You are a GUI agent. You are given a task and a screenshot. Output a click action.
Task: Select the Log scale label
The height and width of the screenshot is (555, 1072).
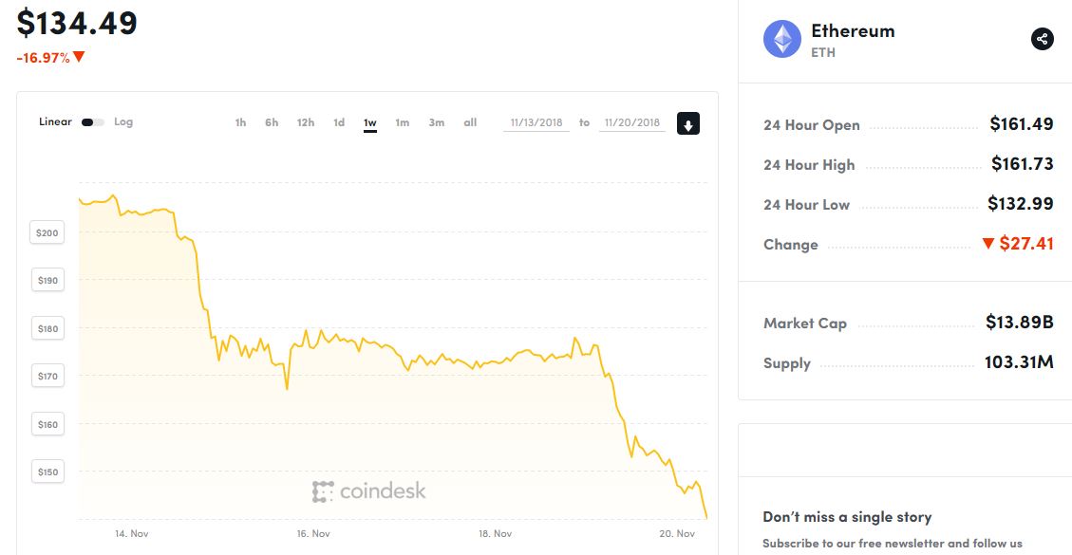click(x=123, y=122)
